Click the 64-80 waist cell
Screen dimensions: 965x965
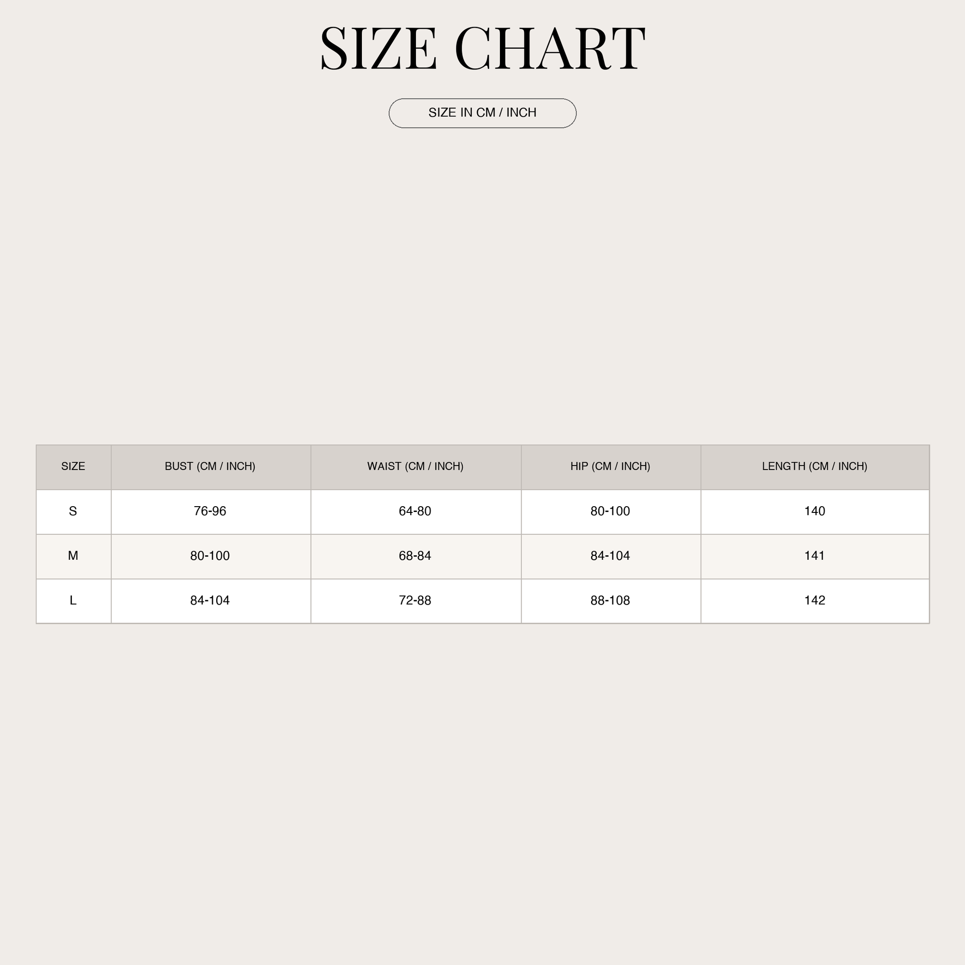coord(415,511)
